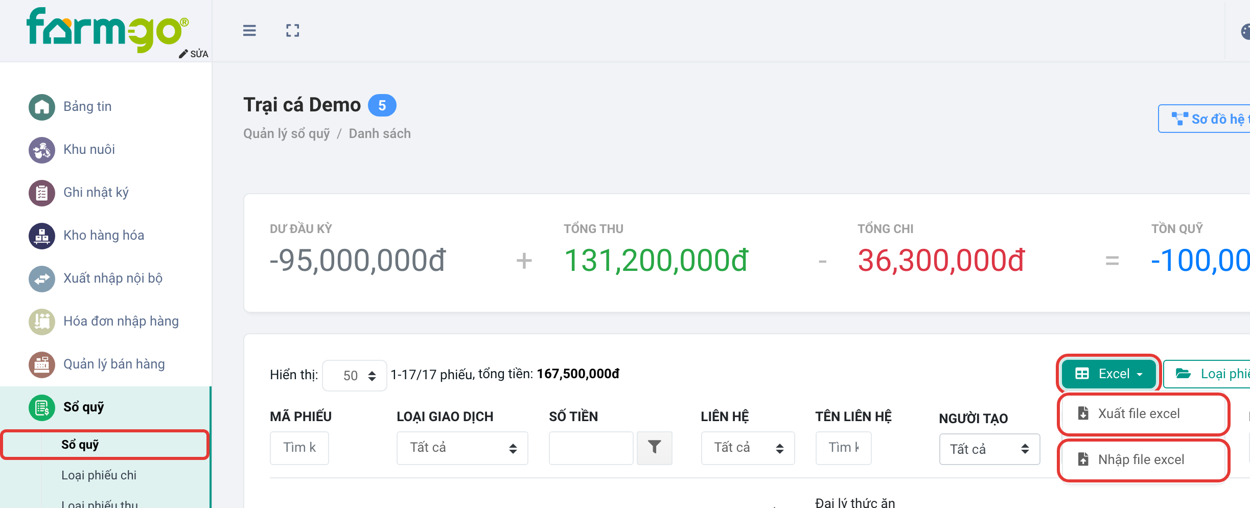Click the Sổ quỹ ledger icon
Viewport: 1250px width, 508px height.
42,407
